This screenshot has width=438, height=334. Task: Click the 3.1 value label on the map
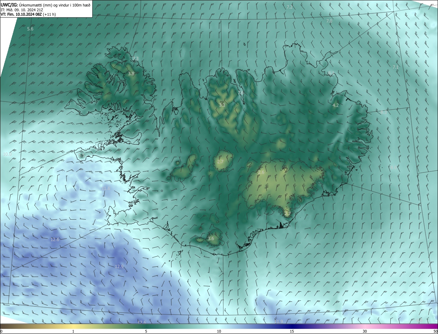point(222,105)
